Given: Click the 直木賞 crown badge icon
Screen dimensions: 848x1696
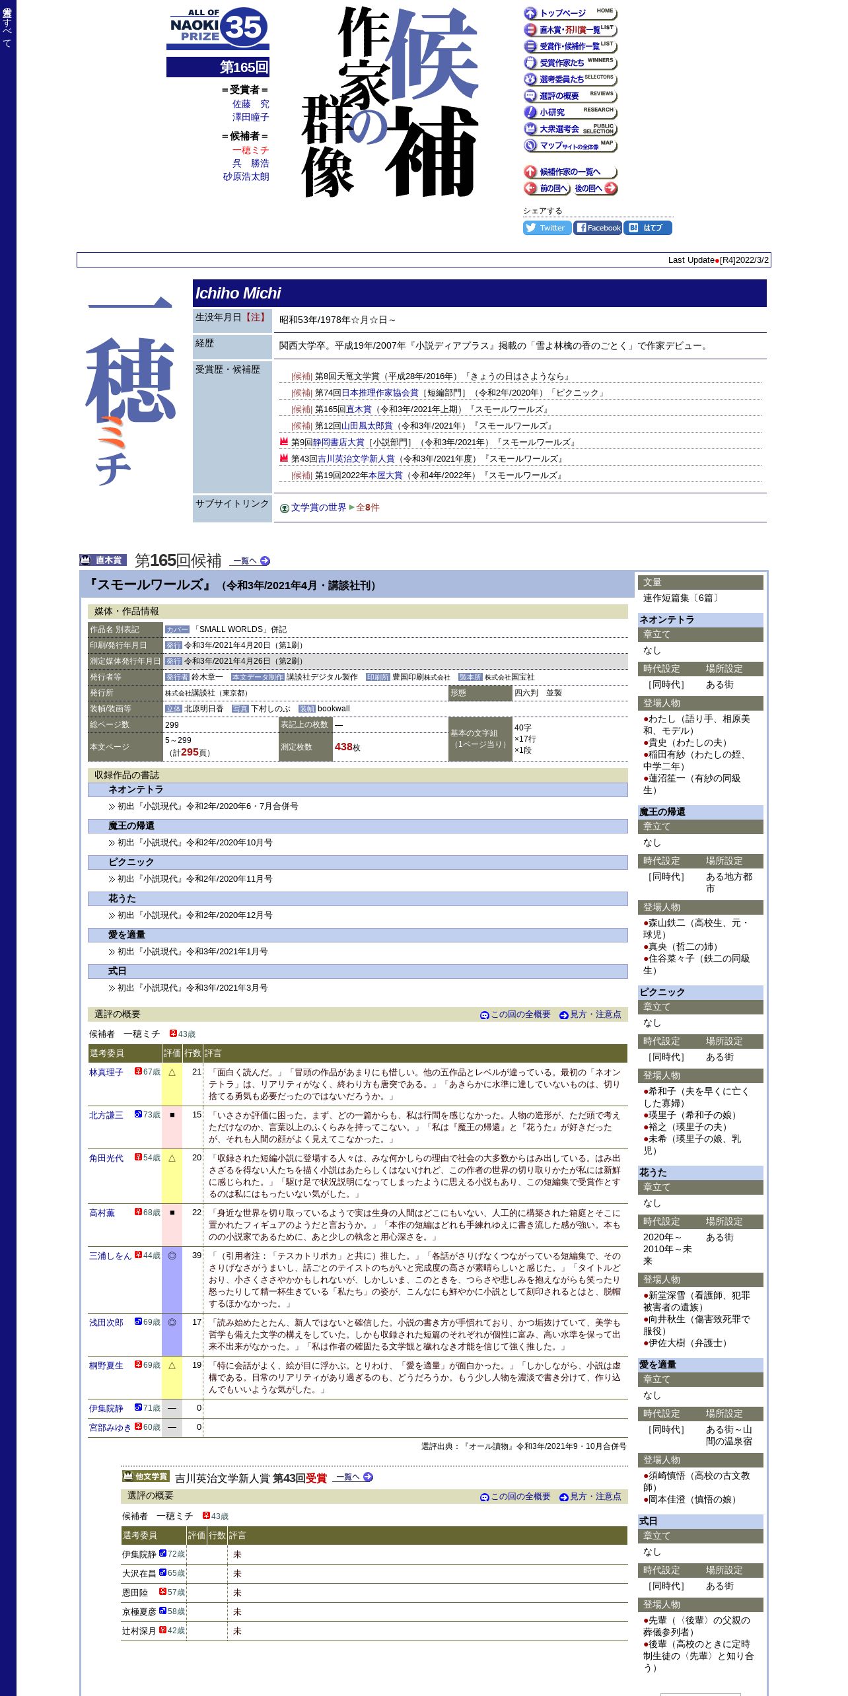Looking at the screenshot, I should (103, 560).
